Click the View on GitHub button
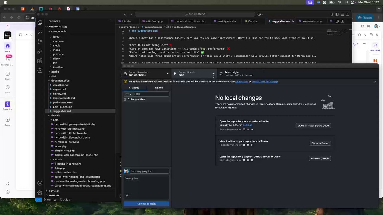 tap(320, 159)
